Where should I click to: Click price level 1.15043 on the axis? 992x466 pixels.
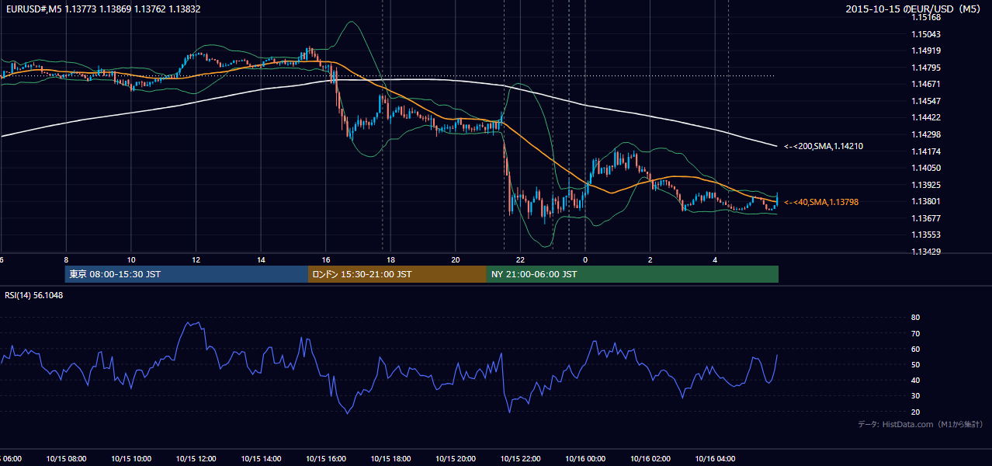coord(925,34)
